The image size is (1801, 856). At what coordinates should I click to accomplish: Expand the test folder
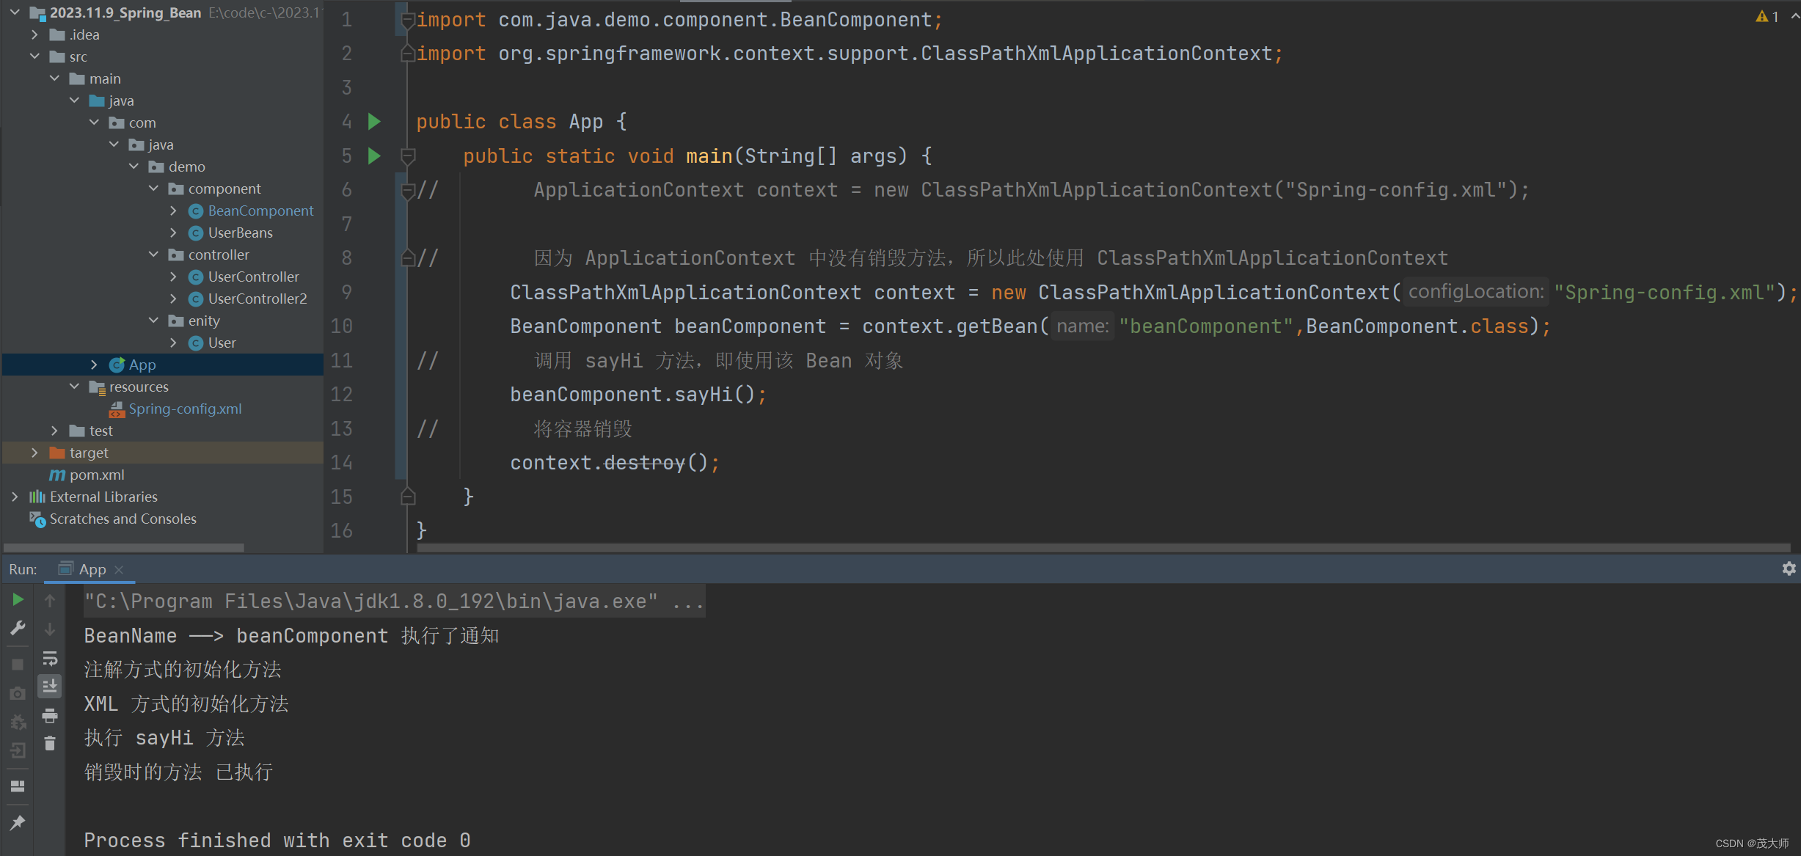click(54, 431)
